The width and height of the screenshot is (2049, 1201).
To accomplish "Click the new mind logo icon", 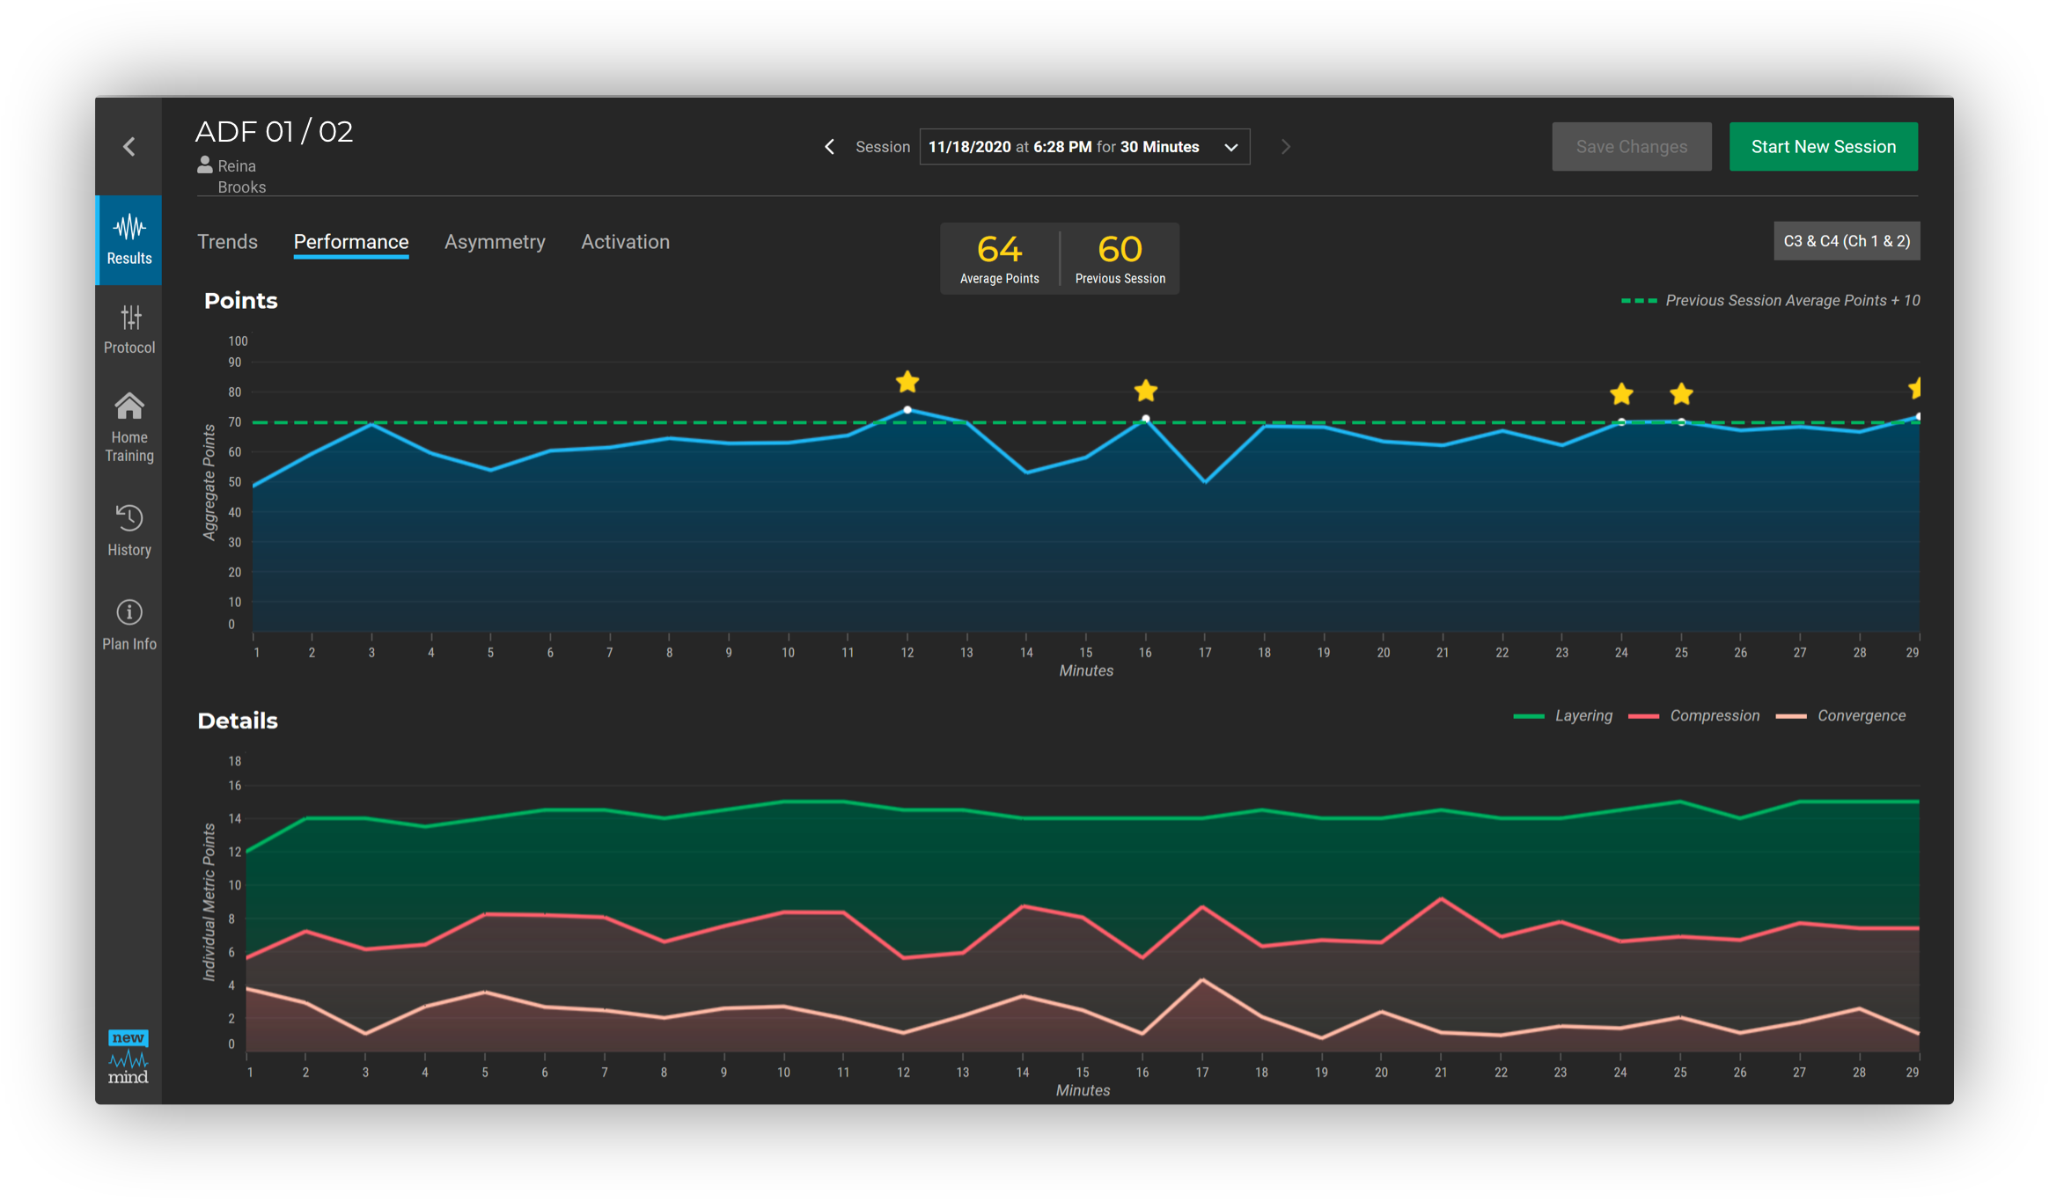I will click(x=129, y=1057).
